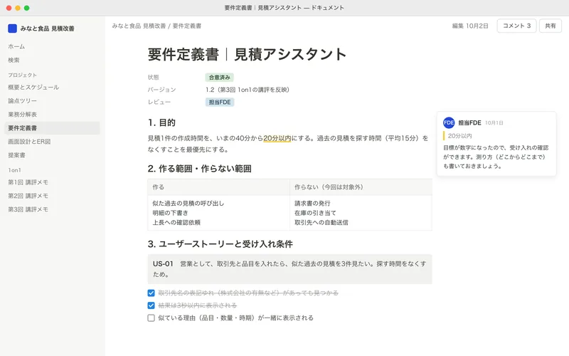Click the blue みなと食品 workspace icon

[x=12, y=28]
